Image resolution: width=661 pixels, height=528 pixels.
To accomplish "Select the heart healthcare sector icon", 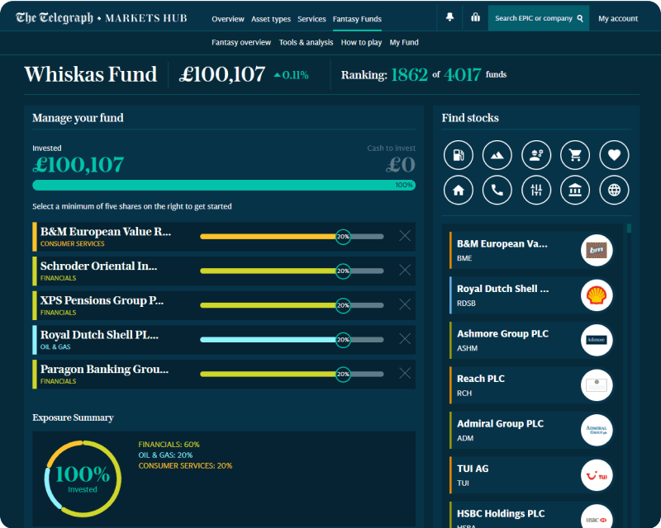I will 614,155.
